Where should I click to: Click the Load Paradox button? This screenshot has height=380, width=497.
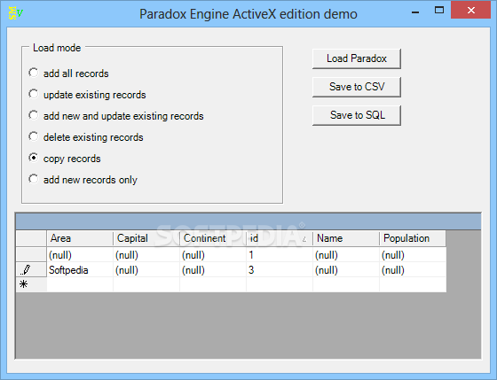coord(357,58)
